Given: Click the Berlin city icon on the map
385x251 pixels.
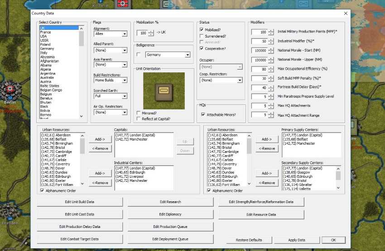Looking at the screenshot, I should (10, 90).
